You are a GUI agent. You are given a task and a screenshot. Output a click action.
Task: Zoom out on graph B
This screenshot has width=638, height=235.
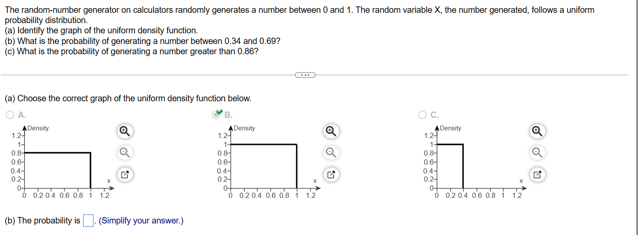(331, 152)
